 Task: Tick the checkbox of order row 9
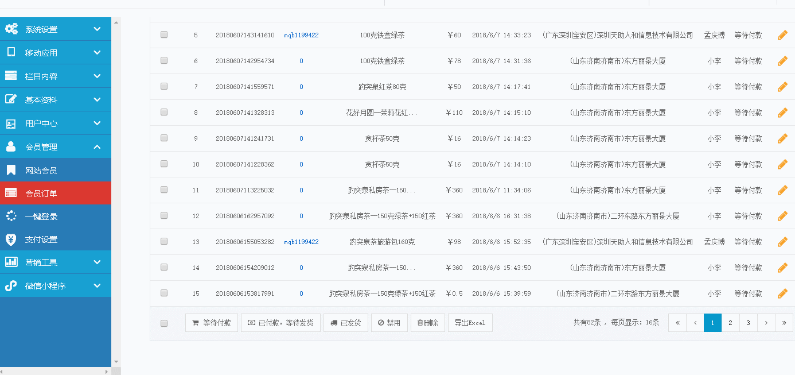[x=164, y=138]
